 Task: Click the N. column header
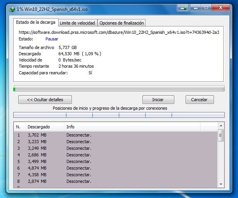pos(19,127)
